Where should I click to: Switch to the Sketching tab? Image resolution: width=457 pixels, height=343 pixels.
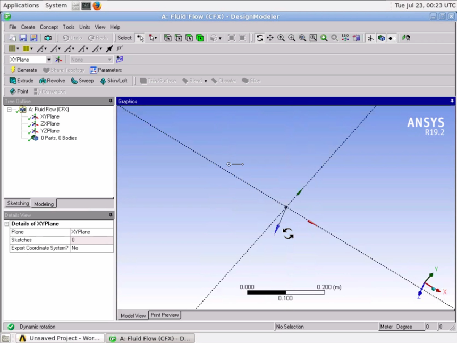(18, 204)
